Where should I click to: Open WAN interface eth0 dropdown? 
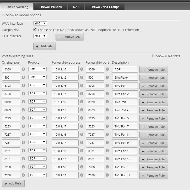point(40,23)
